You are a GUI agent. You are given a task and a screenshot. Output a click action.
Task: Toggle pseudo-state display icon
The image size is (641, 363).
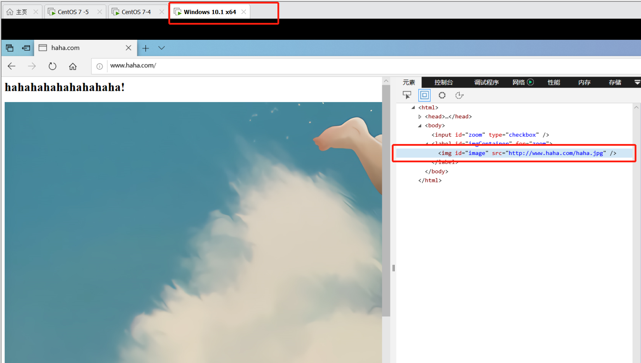[459, 95]
